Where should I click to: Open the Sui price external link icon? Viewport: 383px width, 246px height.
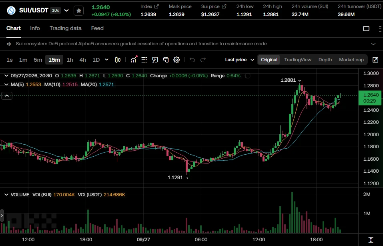pos(224,6)
